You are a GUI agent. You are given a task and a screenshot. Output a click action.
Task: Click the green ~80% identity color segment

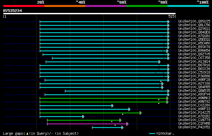click(x=147, y=6)
